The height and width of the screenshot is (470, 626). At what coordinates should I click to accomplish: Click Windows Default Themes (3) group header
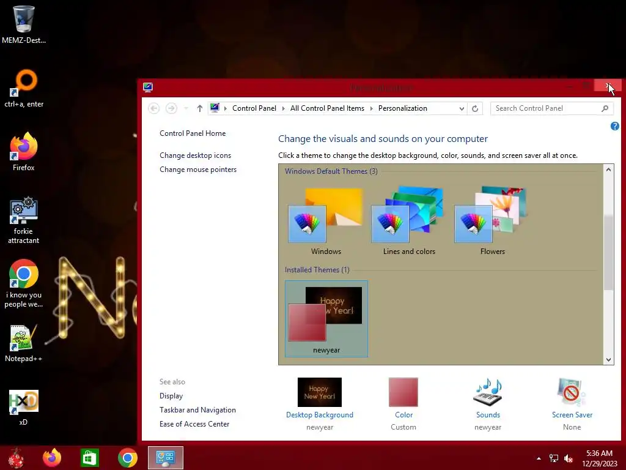331,171
